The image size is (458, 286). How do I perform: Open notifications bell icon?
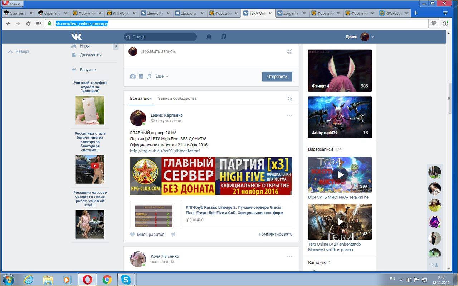pyautogui.click(x=209, y=37)
